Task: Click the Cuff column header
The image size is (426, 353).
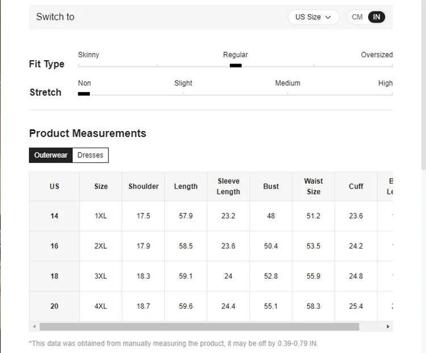Action: (356, 186)
